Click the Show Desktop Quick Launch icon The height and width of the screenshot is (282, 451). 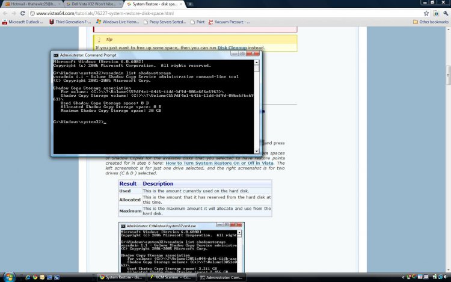(x=49, y=277)
